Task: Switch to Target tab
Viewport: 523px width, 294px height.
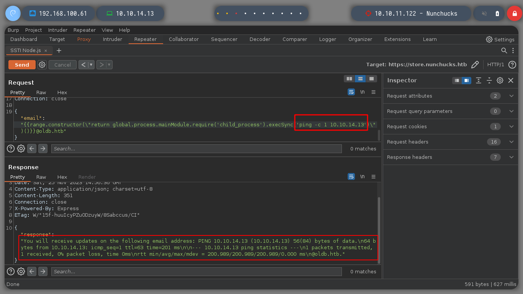Action: 57,39
